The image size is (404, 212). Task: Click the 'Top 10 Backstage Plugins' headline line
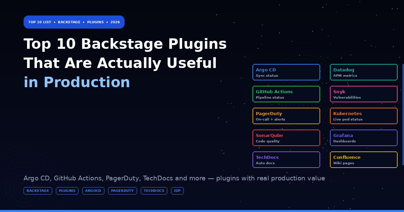125,44
